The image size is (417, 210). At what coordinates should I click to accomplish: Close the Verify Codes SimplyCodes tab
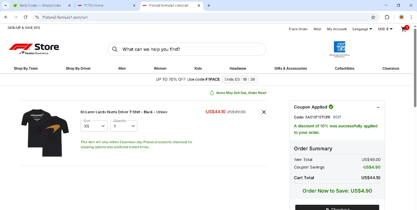click(x=69, y=6)
